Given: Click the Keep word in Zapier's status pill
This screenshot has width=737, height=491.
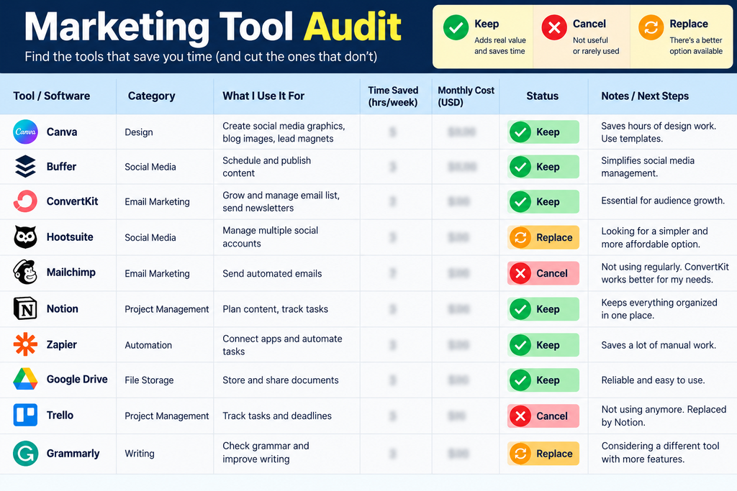Looking at the screenshot, I should pos(548,345).
